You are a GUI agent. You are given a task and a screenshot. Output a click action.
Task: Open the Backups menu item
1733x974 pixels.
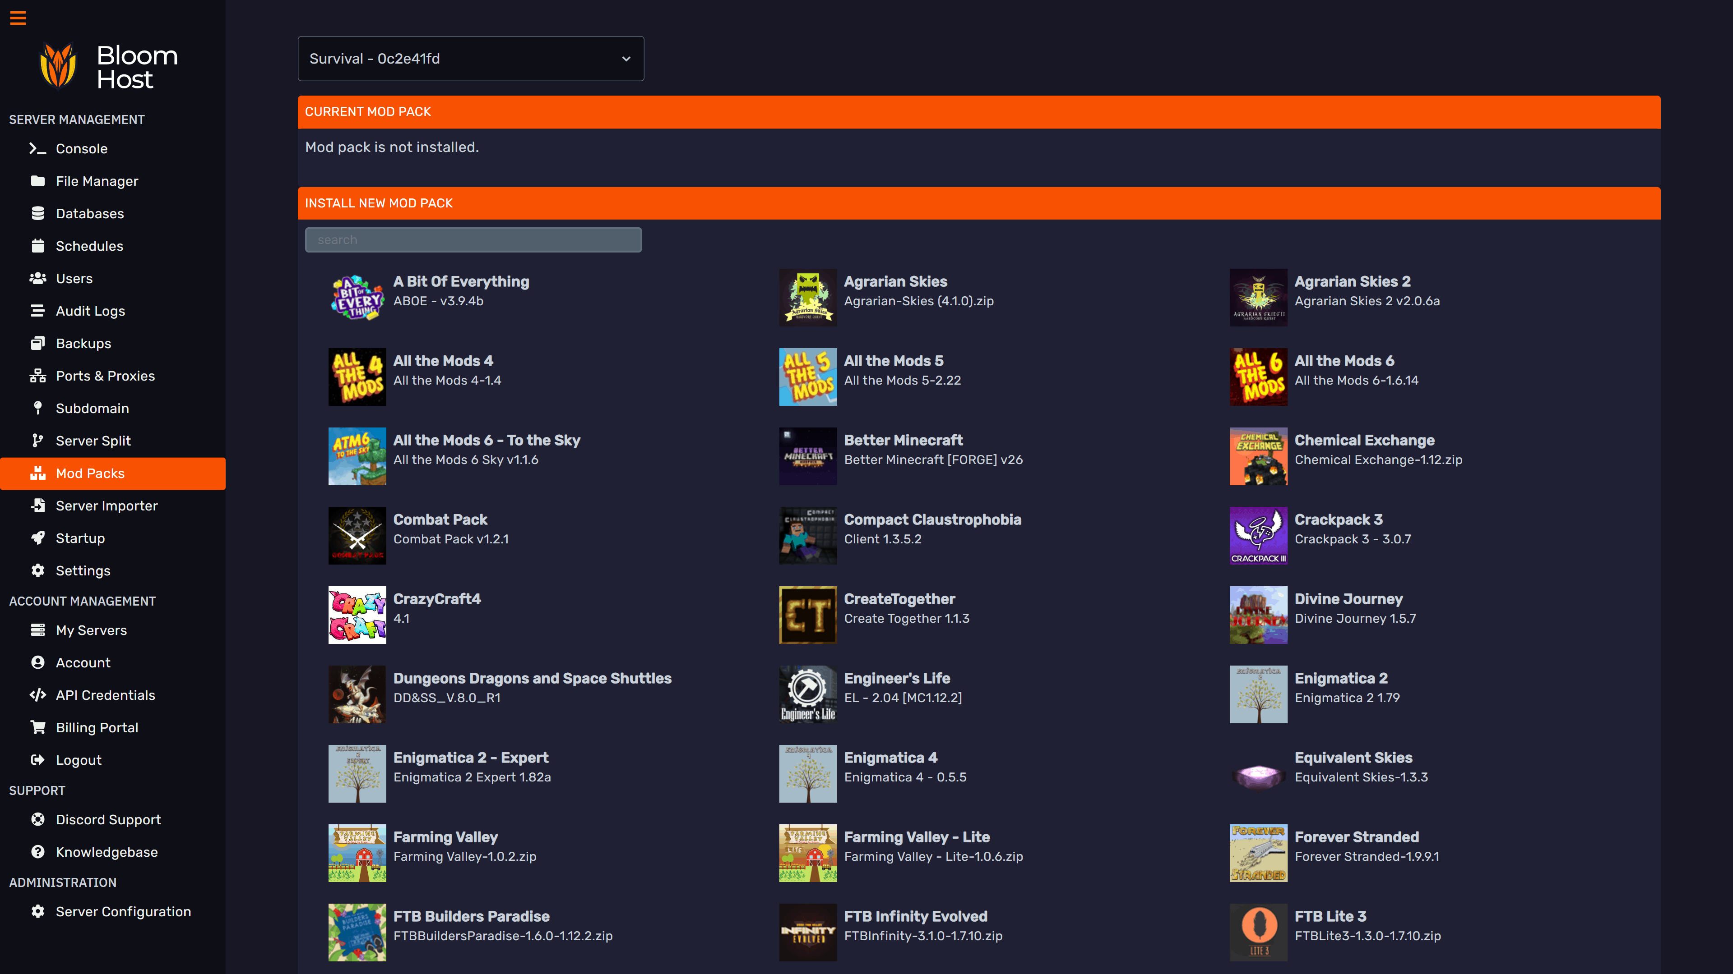point(83,344)
